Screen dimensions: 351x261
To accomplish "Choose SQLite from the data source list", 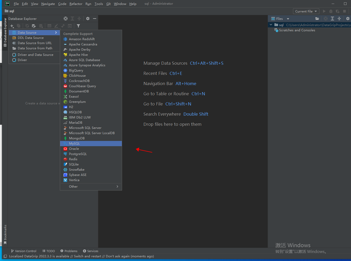I will (91, 164).
